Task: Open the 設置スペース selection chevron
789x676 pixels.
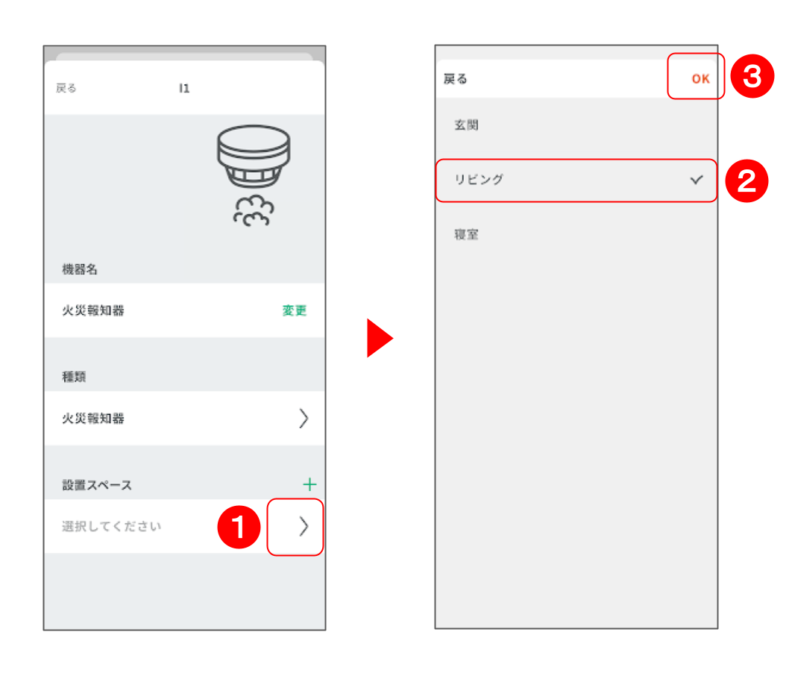Action: [304, 527]
